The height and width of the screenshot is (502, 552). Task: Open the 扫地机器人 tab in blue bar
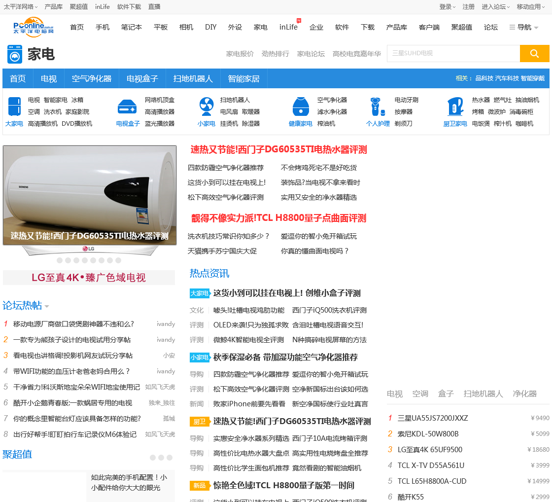(x=193, y=78)
